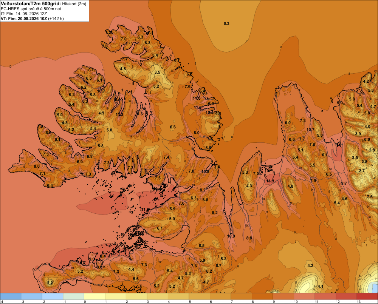The height and width of the screenshot is (304, 378).
Task: Click the Hitakort (2m) subtitle text
Action: 74,4
